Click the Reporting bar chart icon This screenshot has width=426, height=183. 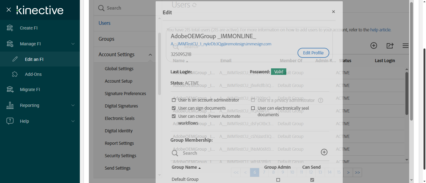coord(10,105)
